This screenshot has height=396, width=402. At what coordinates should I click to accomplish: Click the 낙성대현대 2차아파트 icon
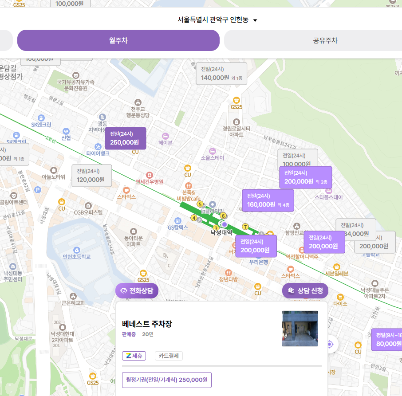click(63, 327)
